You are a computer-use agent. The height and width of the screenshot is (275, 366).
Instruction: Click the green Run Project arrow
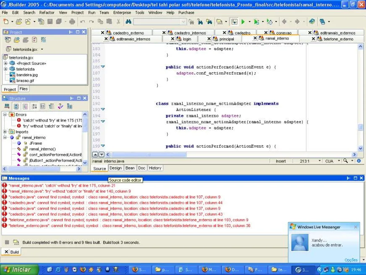click(243, 21)
